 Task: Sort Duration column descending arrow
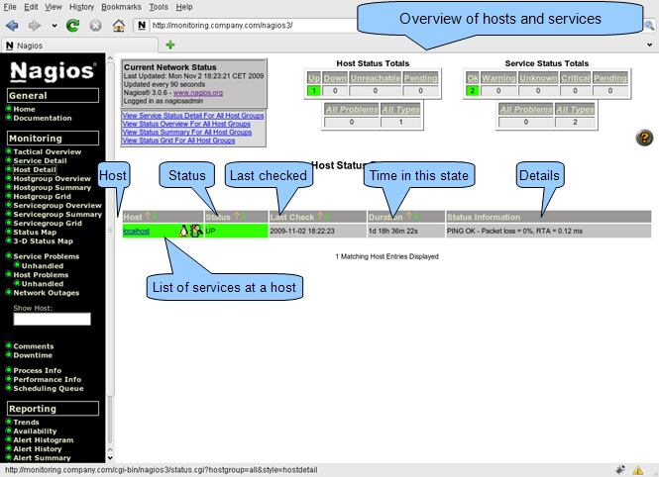pyautogui.click(x=415, y=216)
